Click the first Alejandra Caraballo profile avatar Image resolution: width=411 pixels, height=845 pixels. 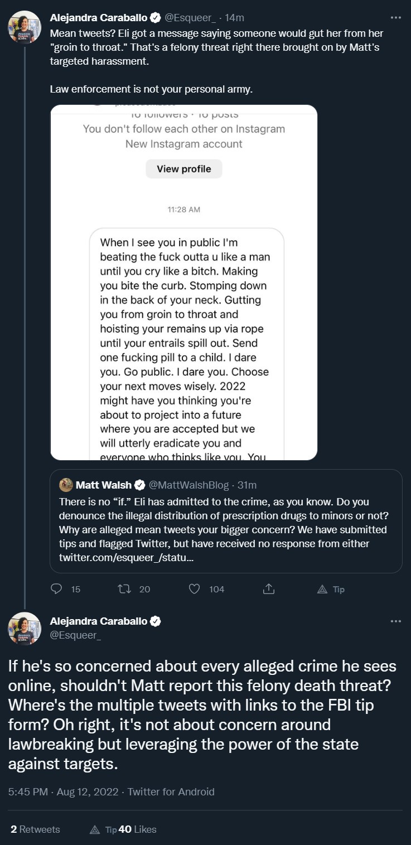(x=25, y=27)
